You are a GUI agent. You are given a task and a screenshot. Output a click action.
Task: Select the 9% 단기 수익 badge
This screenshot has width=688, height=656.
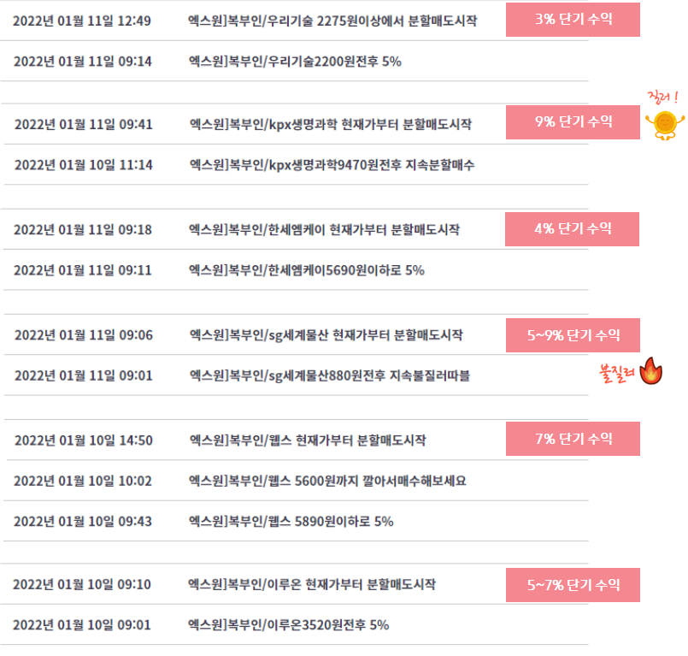pos(573,122)
